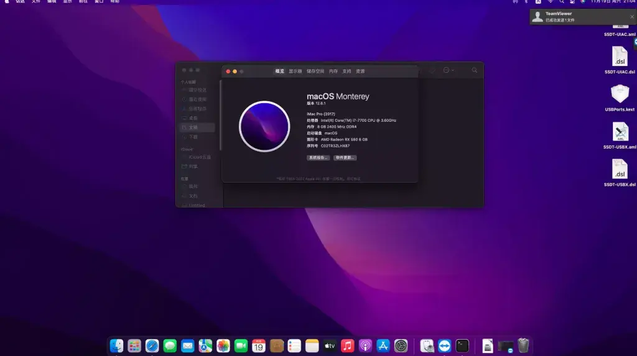Open Messages app in the dock
637x356 pixels.
[170, 346]
